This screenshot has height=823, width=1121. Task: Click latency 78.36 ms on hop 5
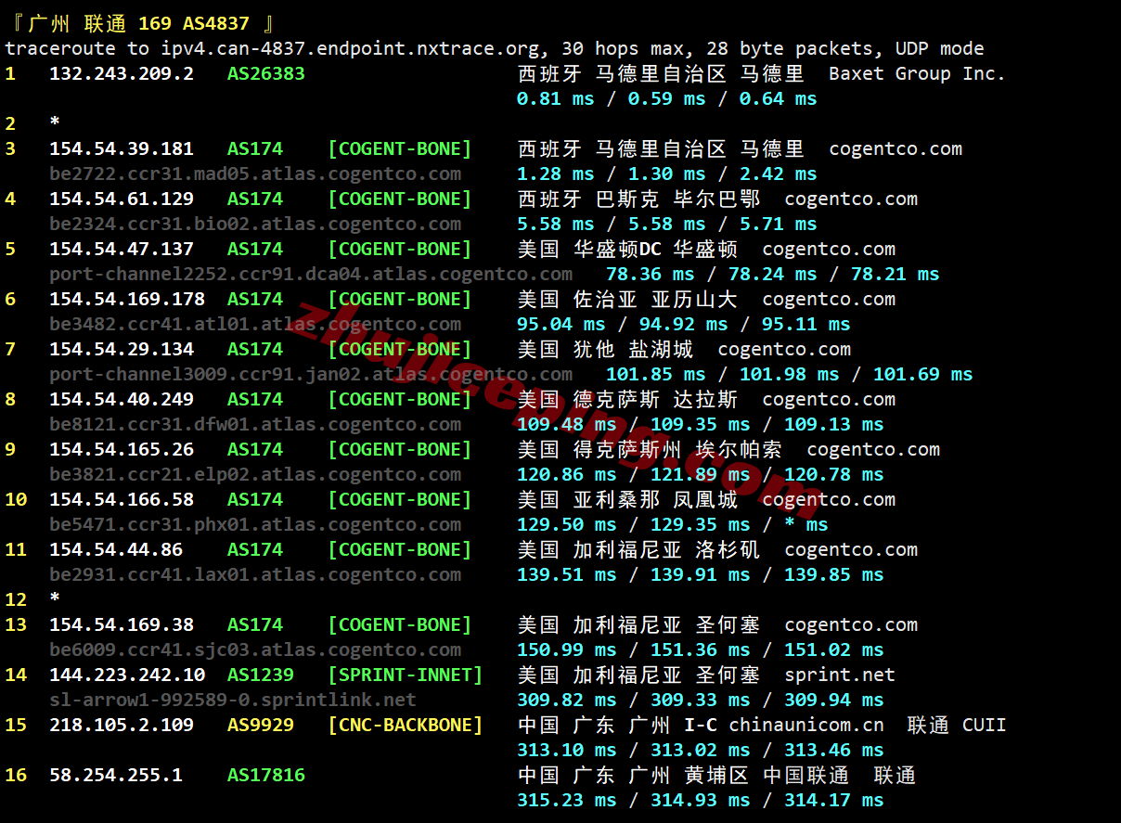pos(650,274)
